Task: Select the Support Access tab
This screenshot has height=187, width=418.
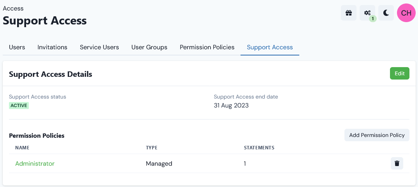Action: [270, 47]
